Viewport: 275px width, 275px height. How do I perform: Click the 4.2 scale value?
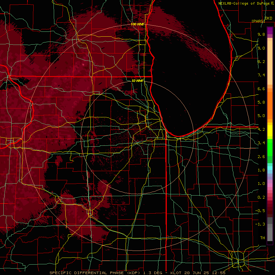(261, 130)
